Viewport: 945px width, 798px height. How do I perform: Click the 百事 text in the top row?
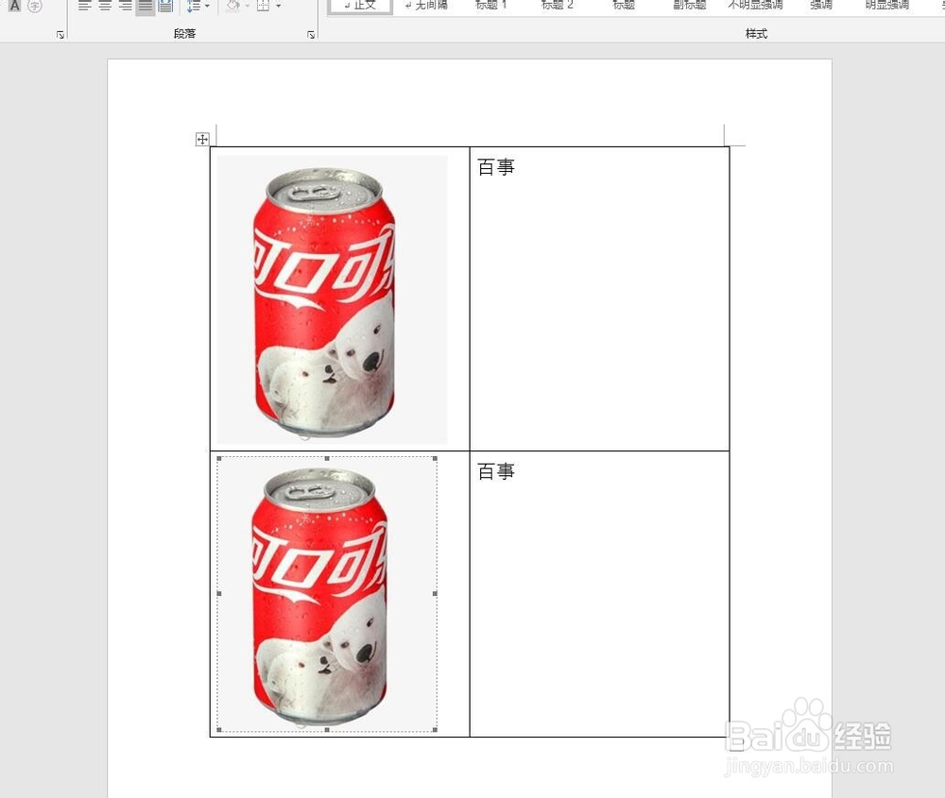click(x=496, y=167)
